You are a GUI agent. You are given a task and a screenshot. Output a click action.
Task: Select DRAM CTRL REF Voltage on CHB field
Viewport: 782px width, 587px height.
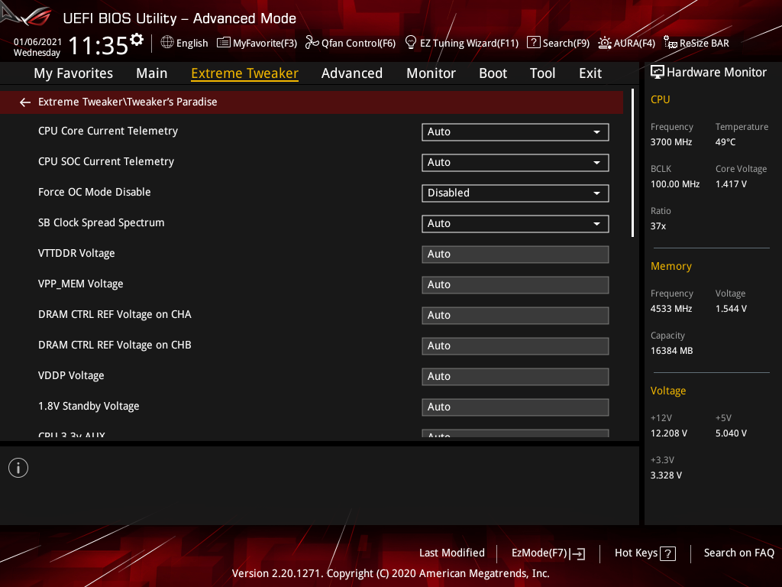point(515,346)
